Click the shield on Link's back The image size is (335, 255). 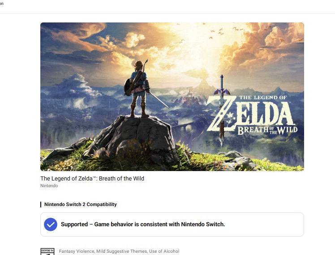(x=128, y=87)
